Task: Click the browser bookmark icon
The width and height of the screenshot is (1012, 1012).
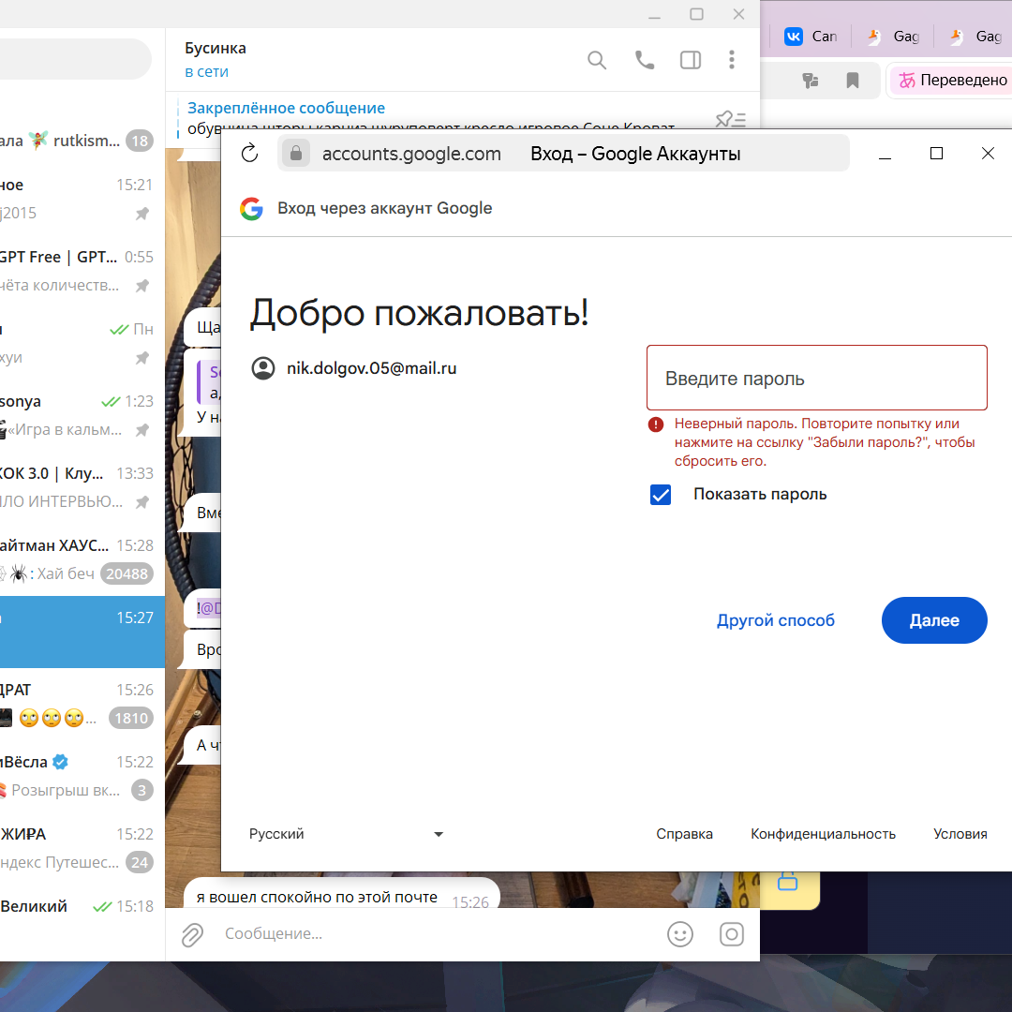Action: point(853,81)
